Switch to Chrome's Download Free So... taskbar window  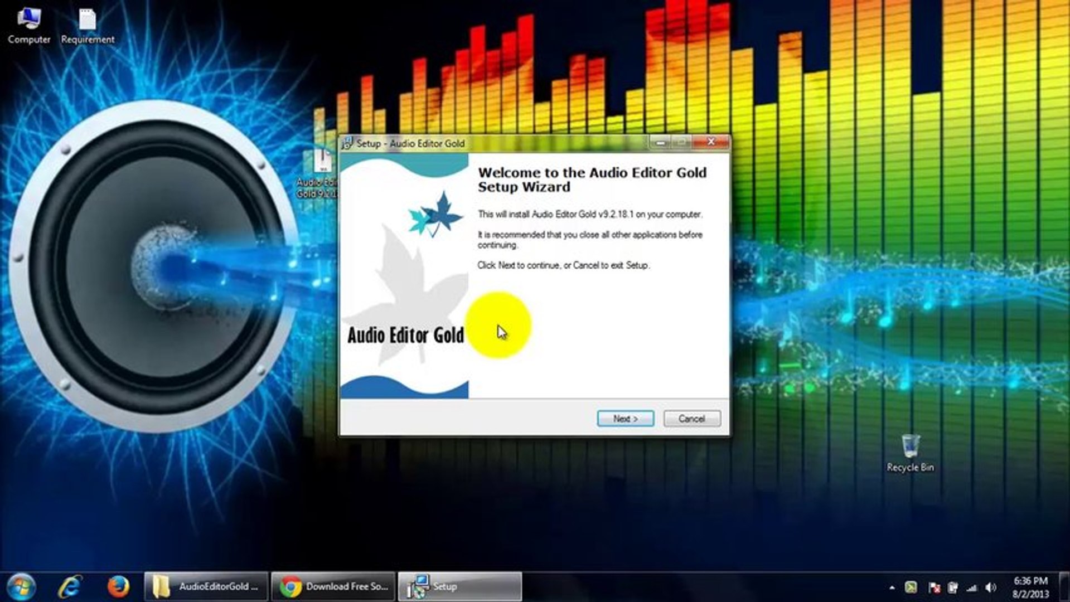coord(333,587)
